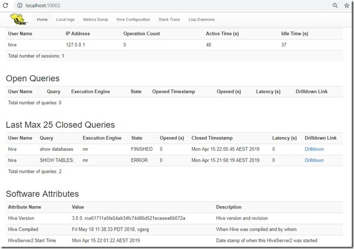
Task: Click the zoom magnifier icon in address bar
Action: point(335,5)
